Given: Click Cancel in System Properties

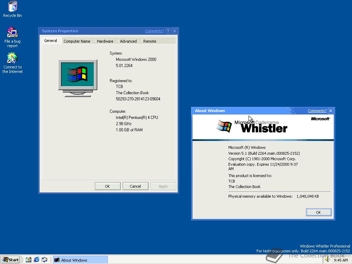Looking at the screenshot, I should [135, 186].
